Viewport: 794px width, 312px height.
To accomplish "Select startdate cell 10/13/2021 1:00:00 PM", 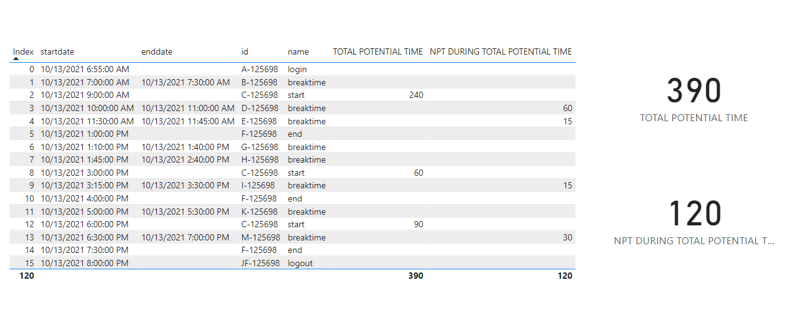I will click(x=84, y=134).
